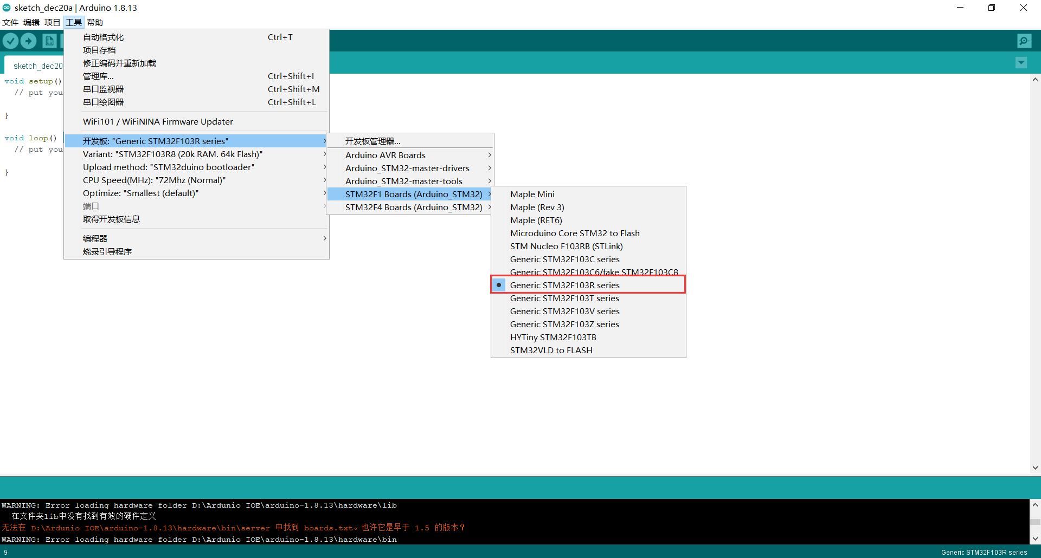Expand the 编程器 submenu
The height and width of the screenshot is (558, 1041).
click(x=196, y=238)
